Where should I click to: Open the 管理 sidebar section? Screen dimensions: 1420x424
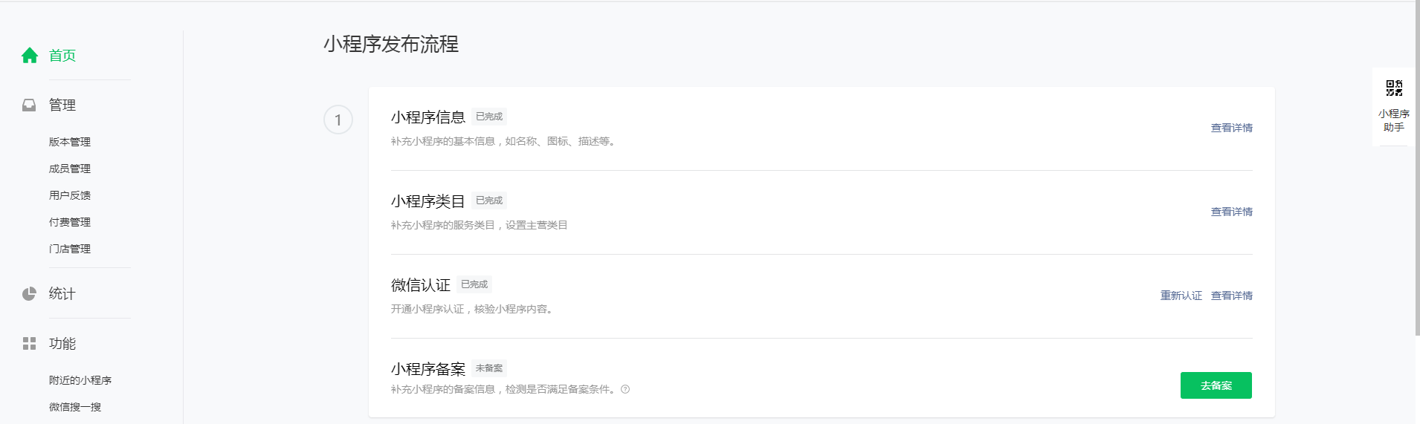point(62,105)
